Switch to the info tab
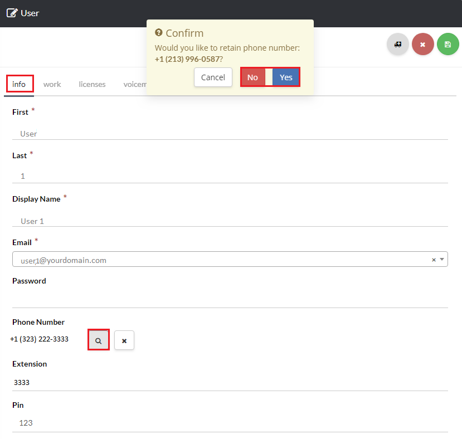 (x=19, y=84)
